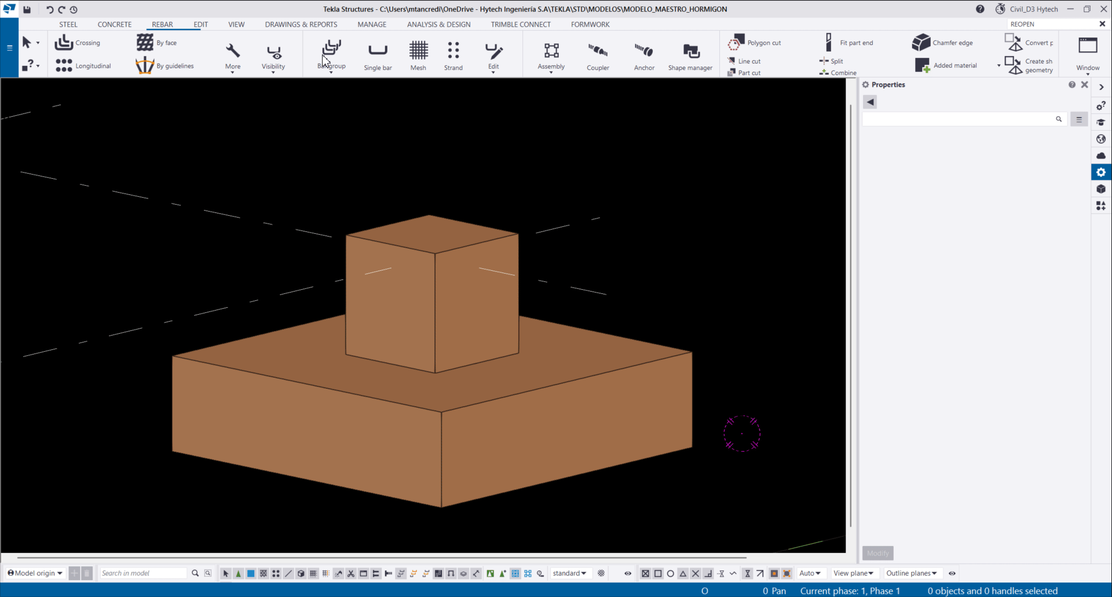The image size is (1112, 597).
Task: Insert a rebar Coupler
Action: pos(598,56)
